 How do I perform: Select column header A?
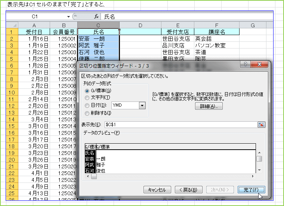34,25
